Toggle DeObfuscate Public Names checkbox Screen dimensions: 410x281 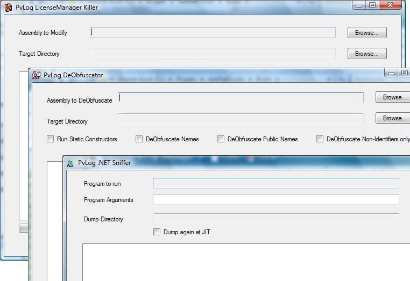point(221,139)
